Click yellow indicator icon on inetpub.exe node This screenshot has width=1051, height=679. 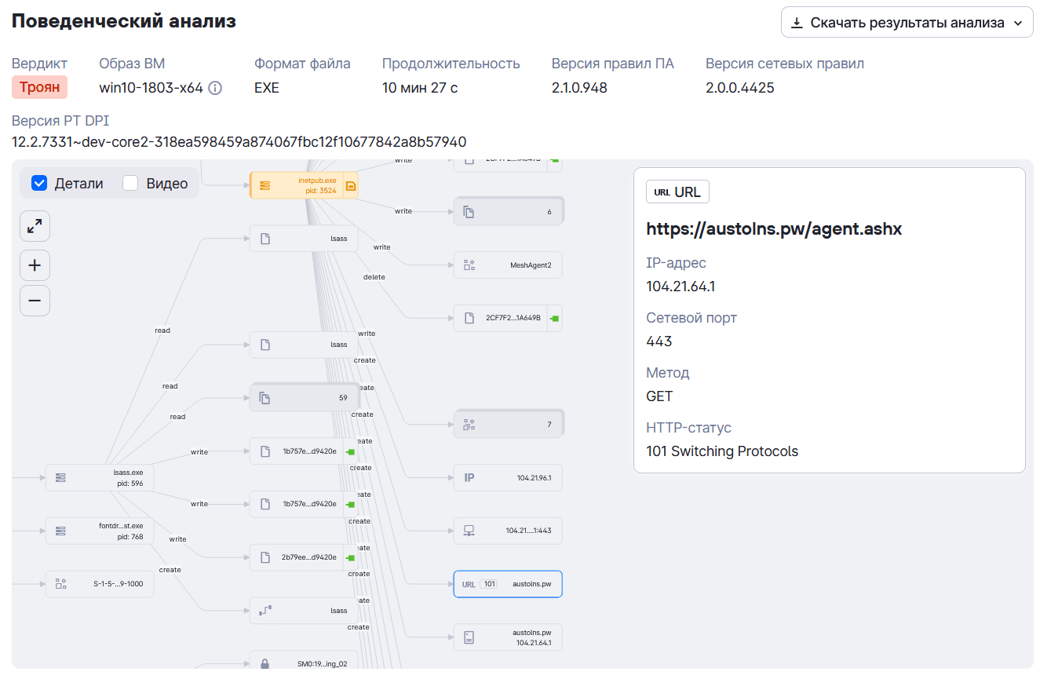coord(351,186)
